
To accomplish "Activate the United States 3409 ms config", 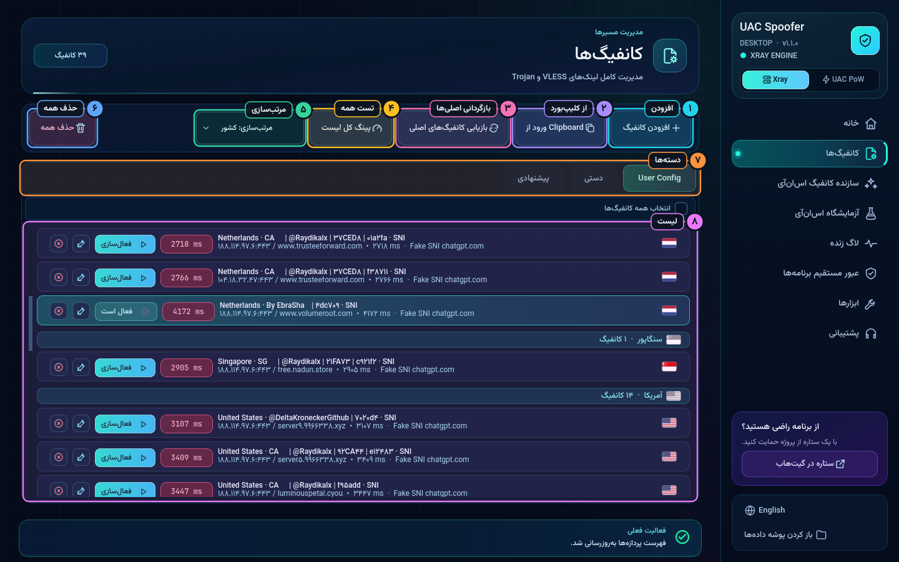I will click(125, 458).
